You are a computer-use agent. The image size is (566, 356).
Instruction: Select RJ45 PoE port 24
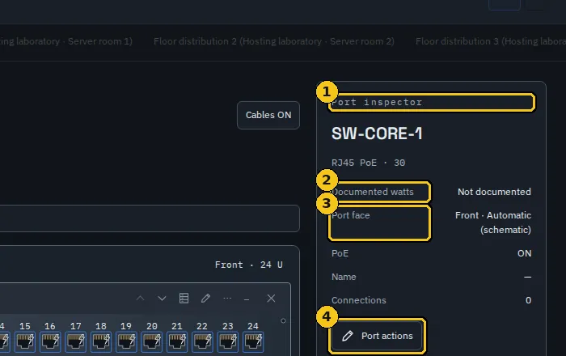(x=253, y=341)
